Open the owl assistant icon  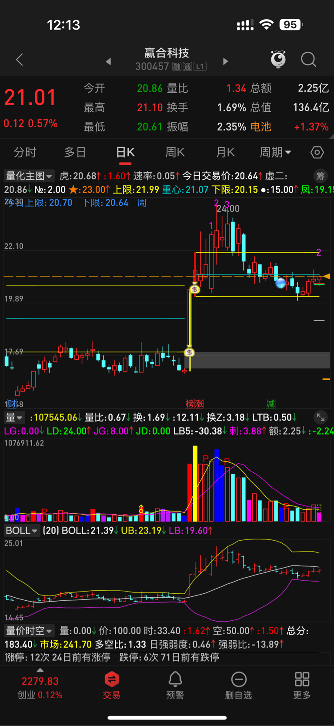click(x=278, y=59)
